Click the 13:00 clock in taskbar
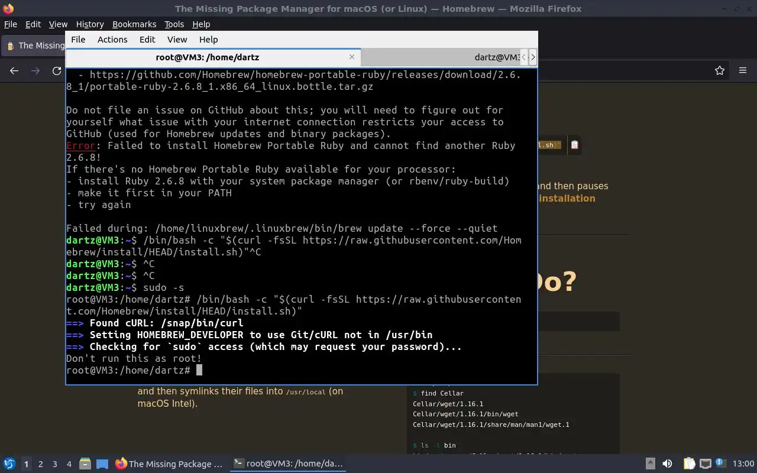 pos(743,464)
